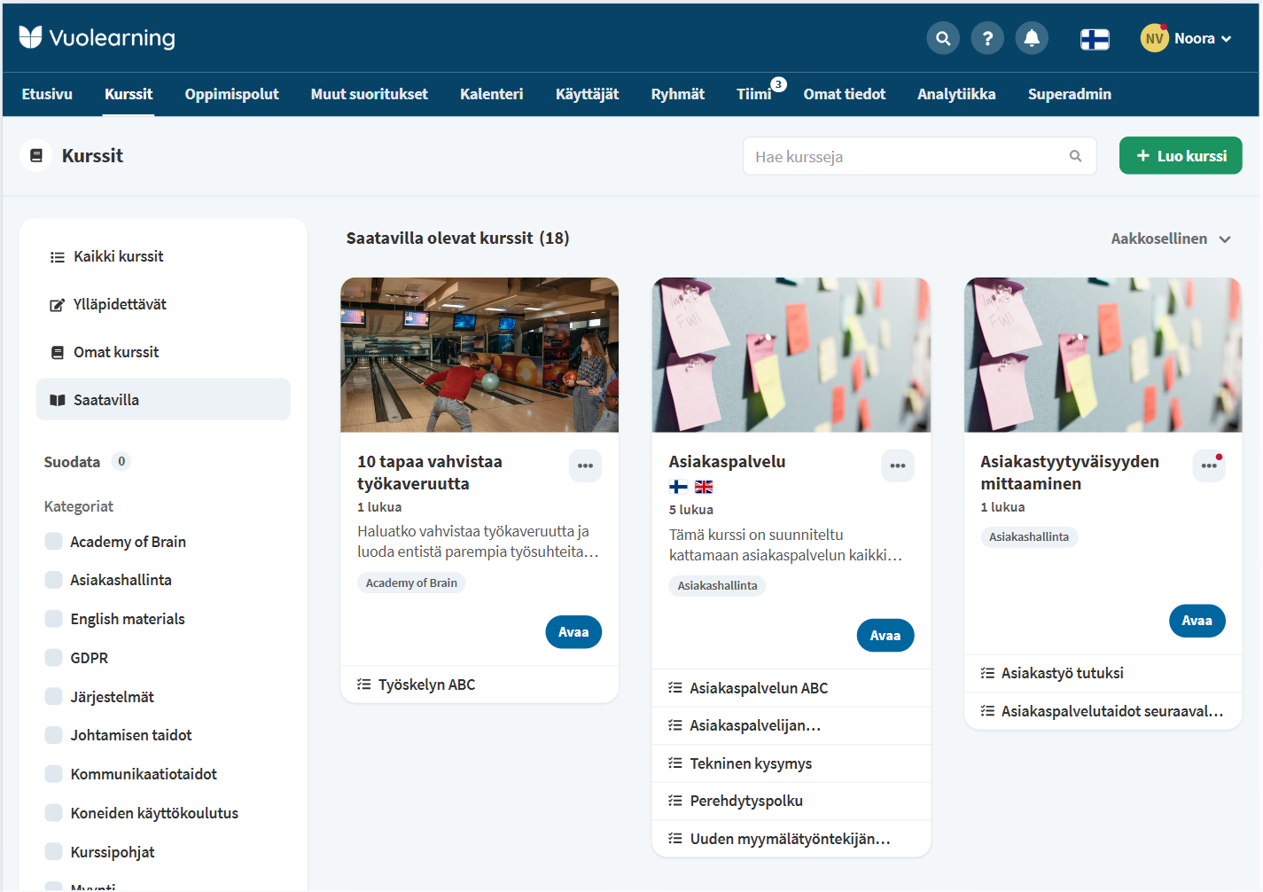Open options menu for Asiakastyytyväisyyden mittaaminen
1263x892 pixels.
1209,466
